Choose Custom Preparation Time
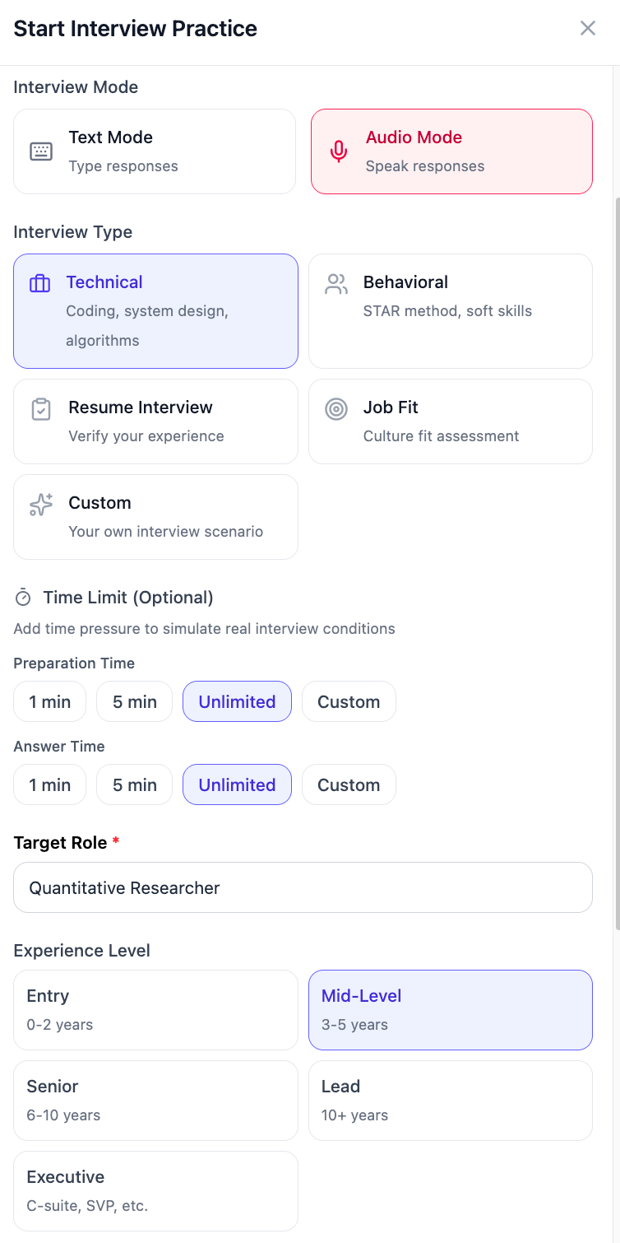Screen dimensions: 620x1243 coord(349,701)
